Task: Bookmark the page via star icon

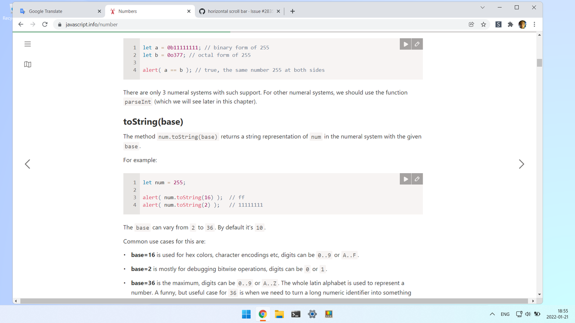Action: click(x=483, y=25)
